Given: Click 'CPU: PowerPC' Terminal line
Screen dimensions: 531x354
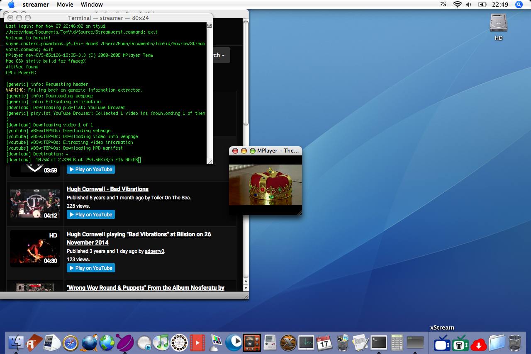Looking at the screenshot, I should pos(21,73).
